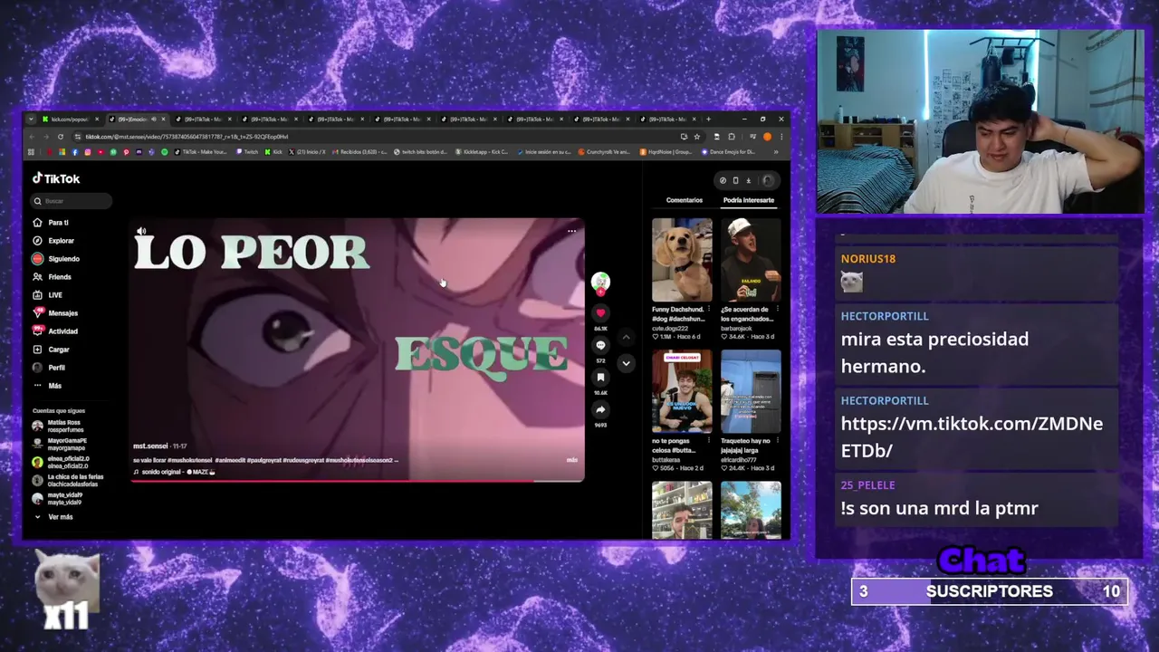
Task: Open MayorGamaPE followed account
Action: [x=60, y=444]
